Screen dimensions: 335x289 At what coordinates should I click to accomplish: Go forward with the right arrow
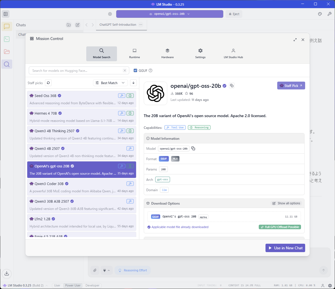pyautogui.click(x=93, y=25)
